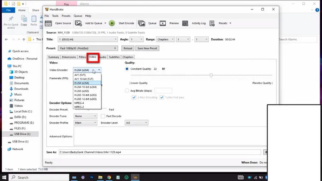The height and width of the screenshot is (181, 322).
Task: Switch to the Chapters tab
Action: pos(128,57)
